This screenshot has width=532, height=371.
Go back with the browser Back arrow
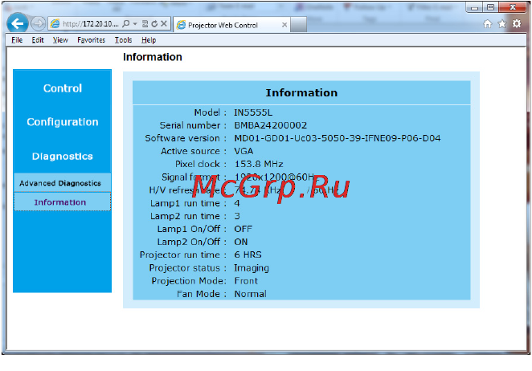pos(18,23)
